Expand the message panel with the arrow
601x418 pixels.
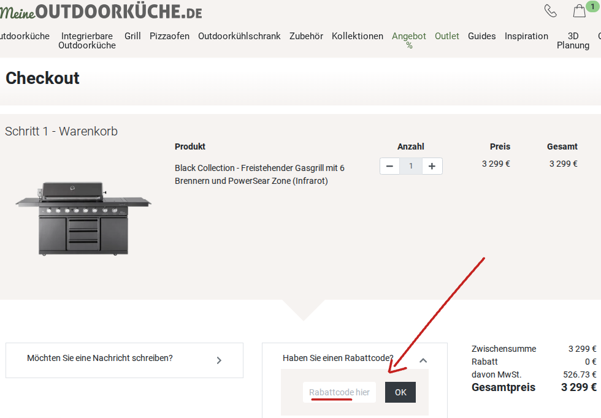coord(219,360)
